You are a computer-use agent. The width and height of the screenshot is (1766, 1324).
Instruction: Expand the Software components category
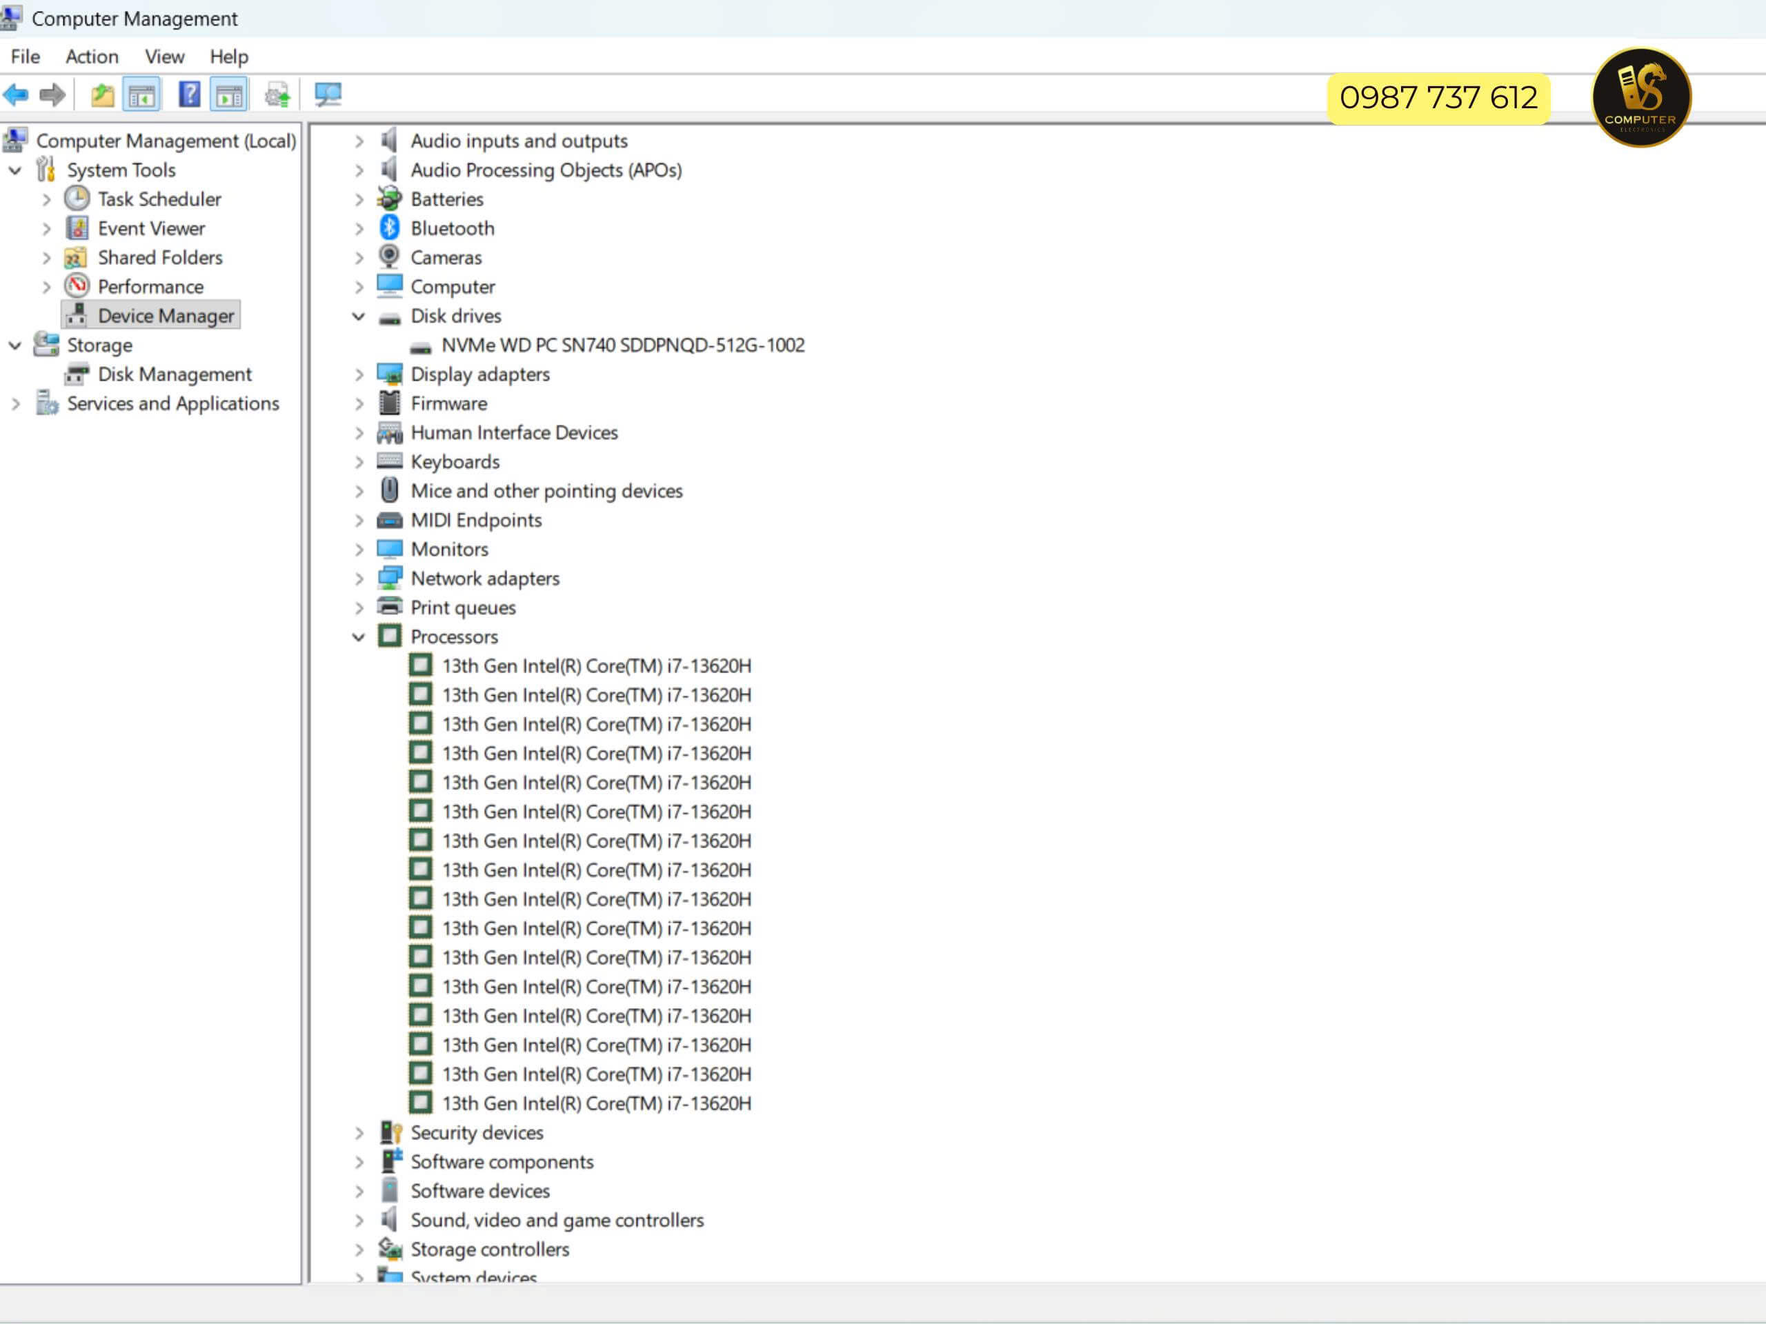(359, 1162)
